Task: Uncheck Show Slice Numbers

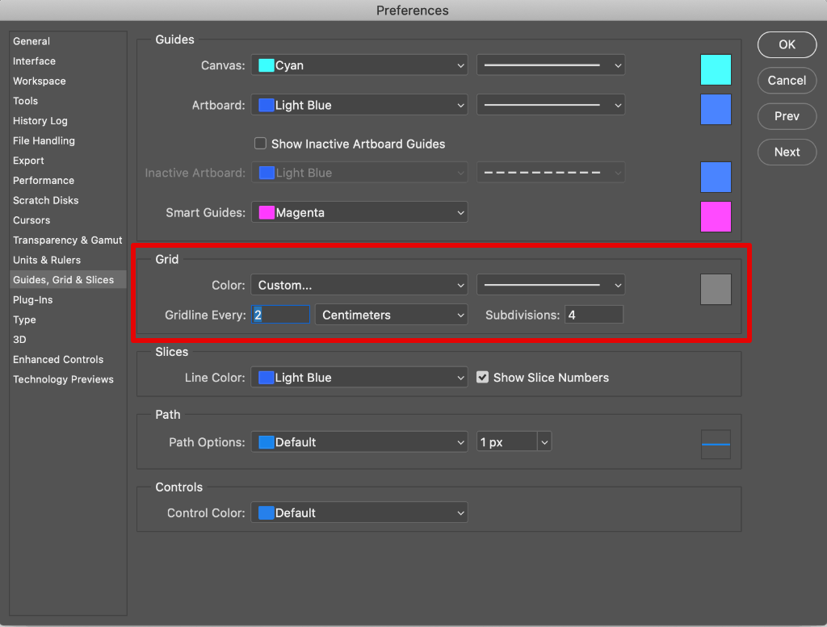Action: 483,378
